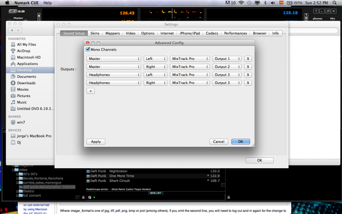Open Output 2 dropdown in second row
This screenshot has height=214, width=342.
[x=227, y=67]
